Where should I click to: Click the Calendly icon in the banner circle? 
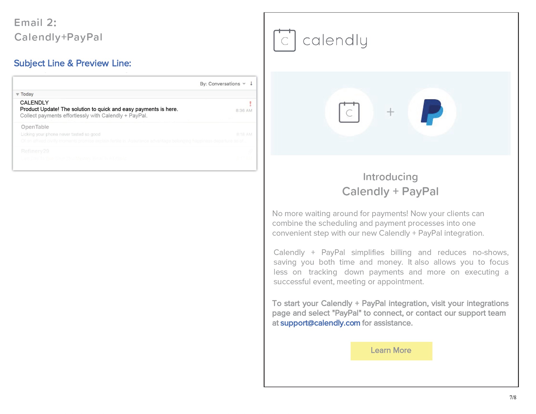pyautogui.click(x=349, y=112)
